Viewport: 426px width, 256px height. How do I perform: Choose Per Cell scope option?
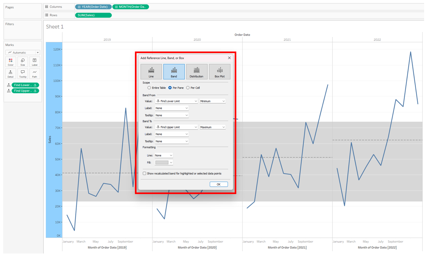(188, 88)
